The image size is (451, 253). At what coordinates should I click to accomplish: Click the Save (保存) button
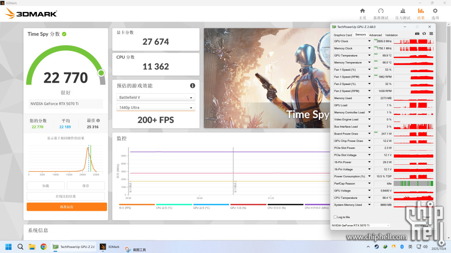[86, 186]
